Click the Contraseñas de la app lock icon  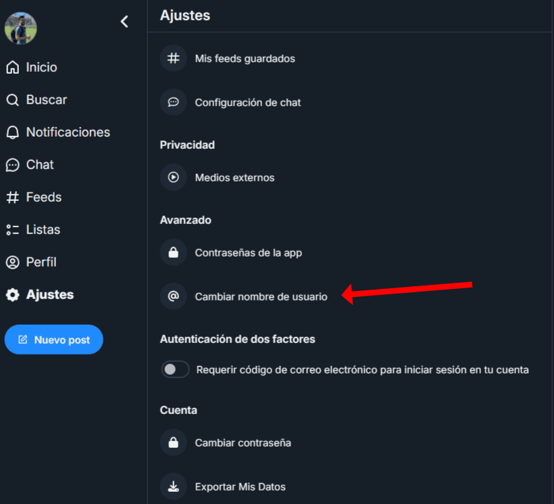point(173,252)
